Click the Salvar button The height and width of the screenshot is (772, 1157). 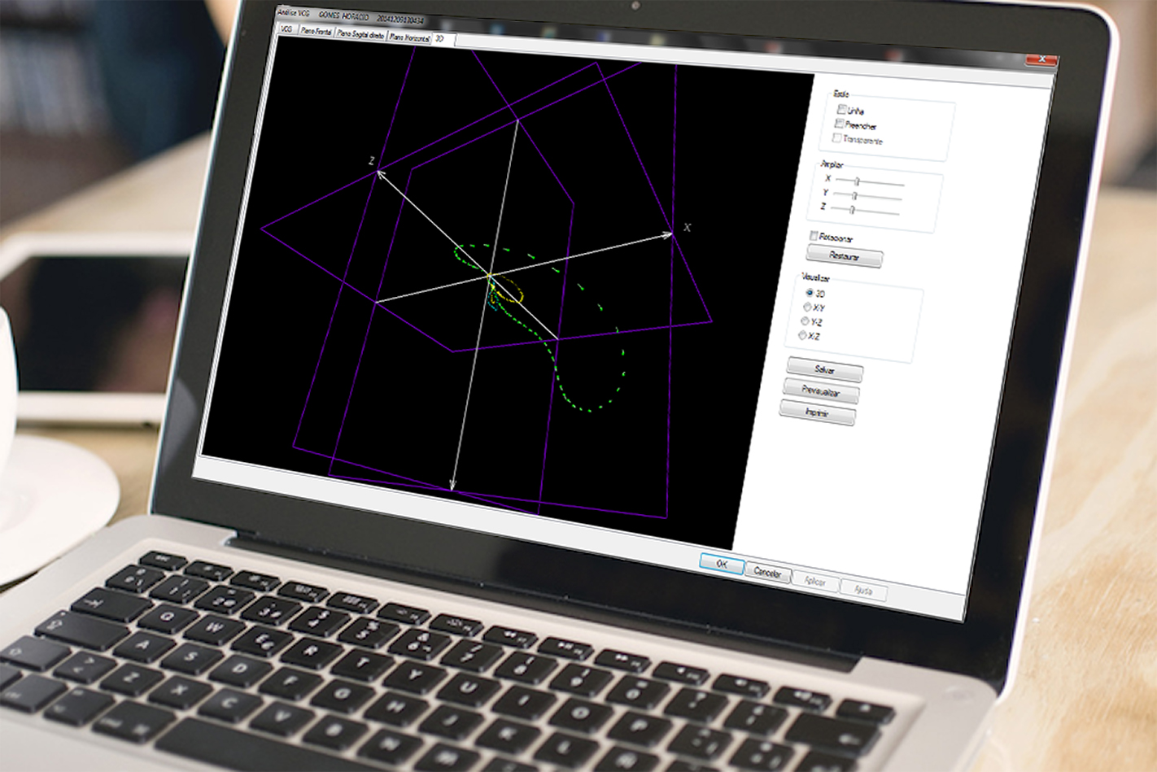point(824,369)
